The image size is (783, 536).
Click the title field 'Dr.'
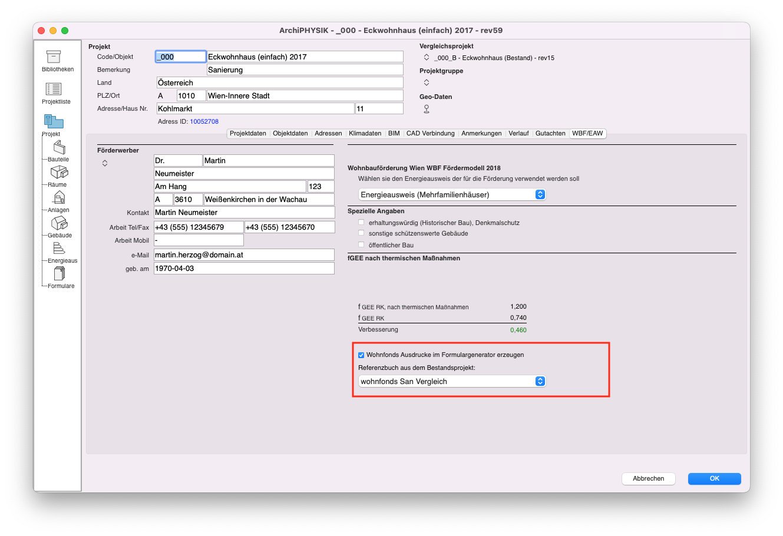178,160
